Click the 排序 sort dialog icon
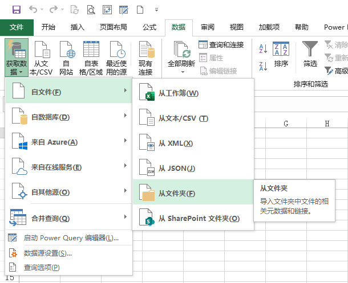The image size is (348, 283). point(281,55)
